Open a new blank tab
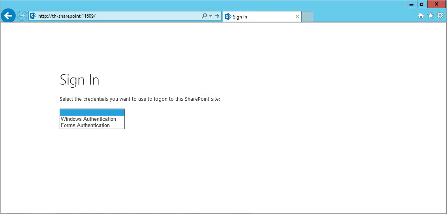The height and width of the screenshot is (214, 447). (307, 17)
